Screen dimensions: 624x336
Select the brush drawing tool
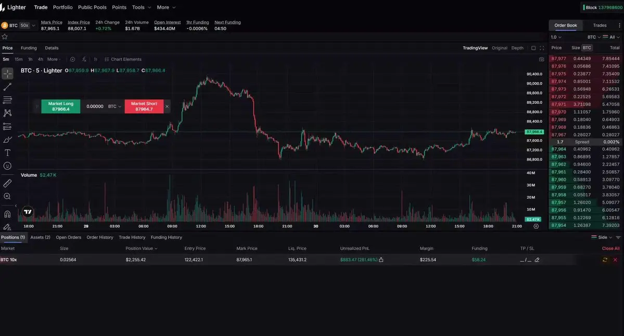7,140
